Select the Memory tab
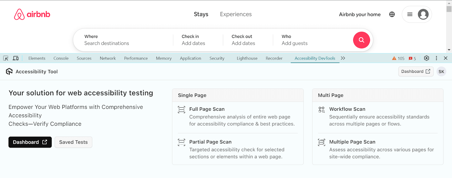Viewport: 452px width, 178px height. [x=164, y=58]
